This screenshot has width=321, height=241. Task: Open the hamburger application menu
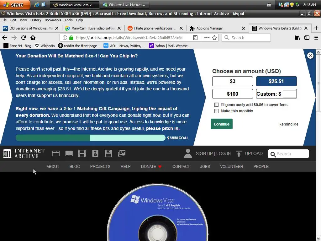coord(316,38)
